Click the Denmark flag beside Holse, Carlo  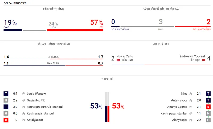pos(118,60)
